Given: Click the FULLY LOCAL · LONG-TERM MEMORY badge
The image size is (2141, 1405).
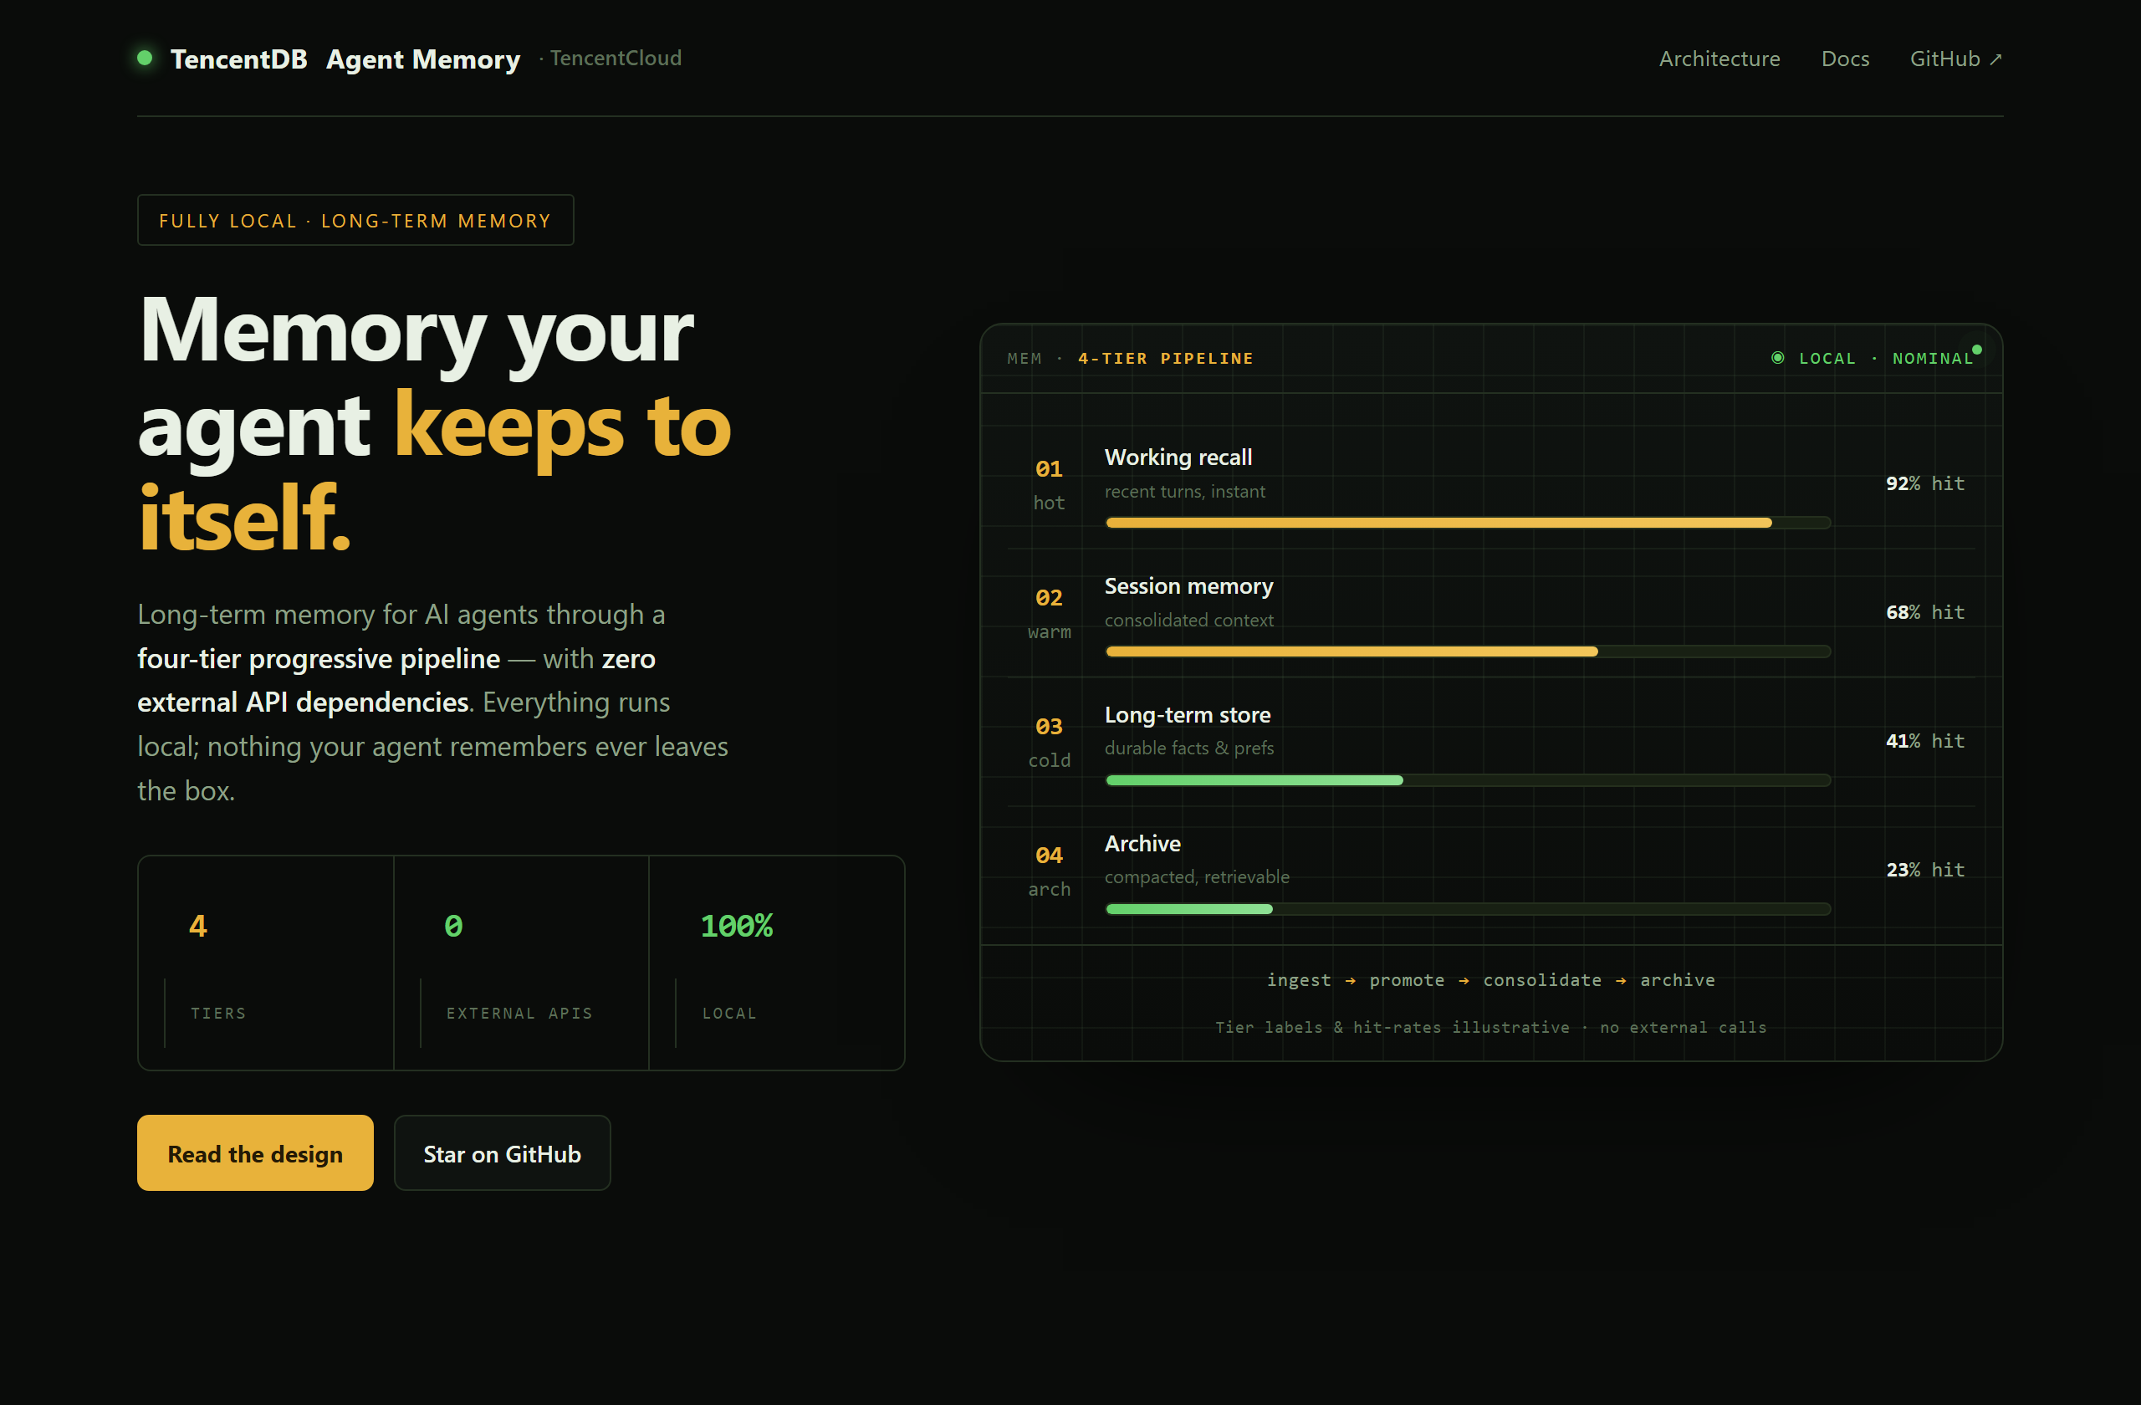Looking at the screenshot, I should [x=355, y=221].
